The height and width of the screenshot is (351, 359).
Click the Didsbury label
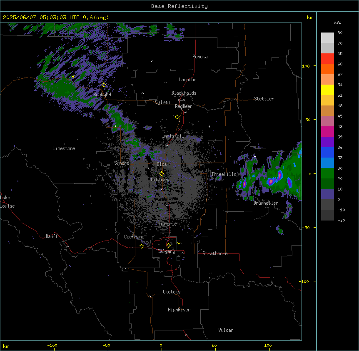tap(160, 180)
